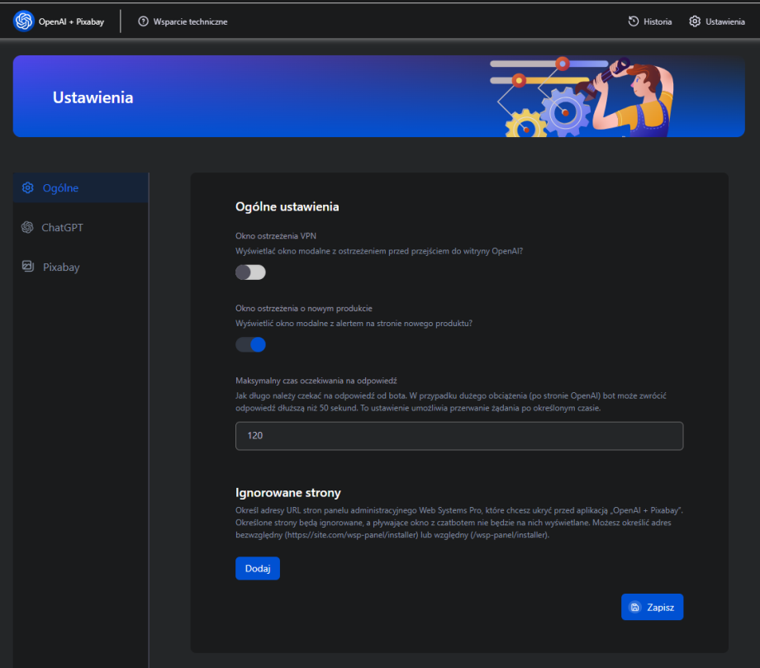760x668 pixels.
Task: Enable the VPN warning modal toggle
Action: pos(250,272)
